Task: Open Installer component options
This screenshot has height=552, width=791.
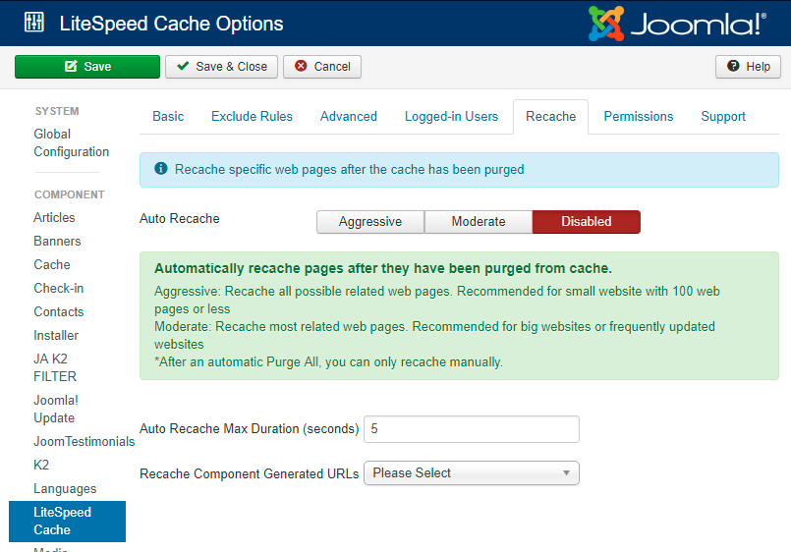Action: pyautogui.click(x=56, y=336)
